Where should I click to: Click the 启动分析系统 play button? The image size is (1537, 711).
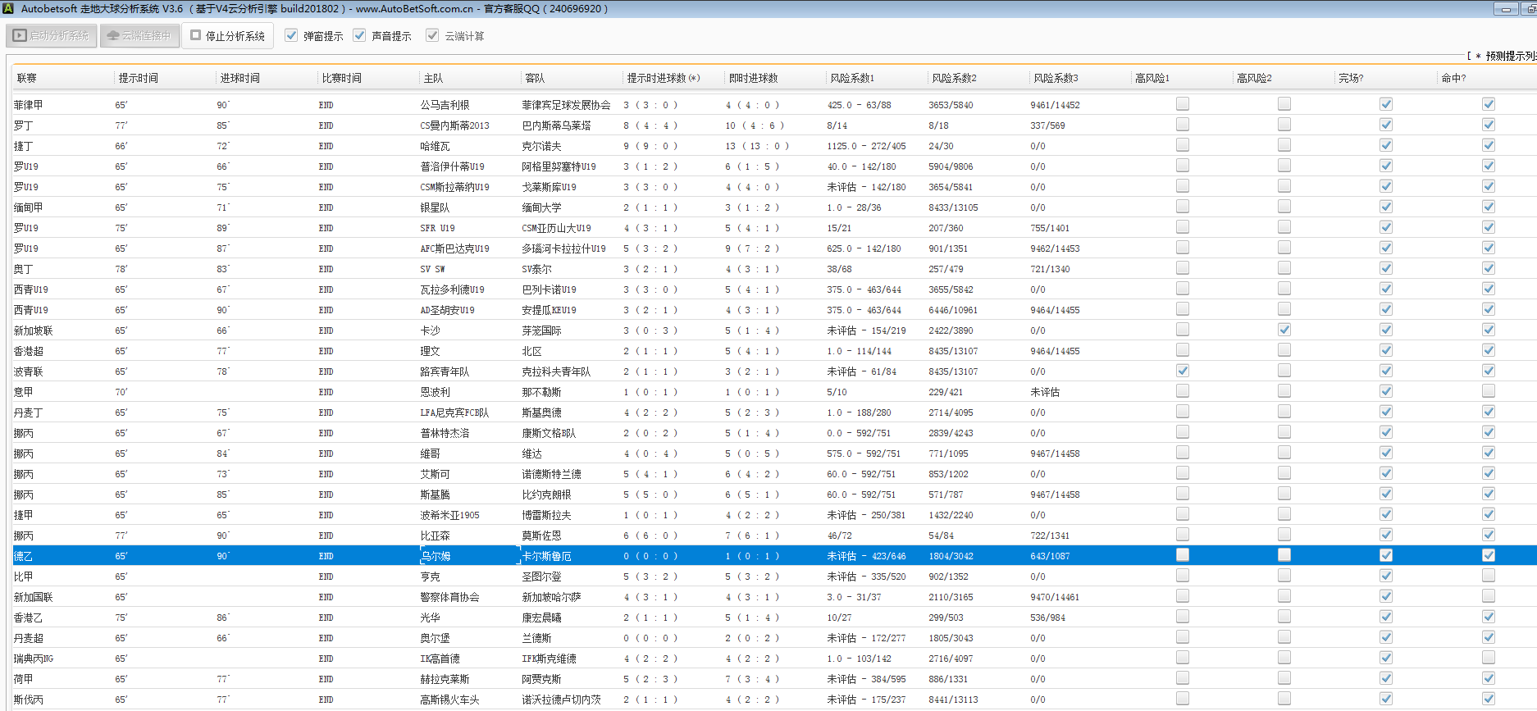tap(52, 36)
